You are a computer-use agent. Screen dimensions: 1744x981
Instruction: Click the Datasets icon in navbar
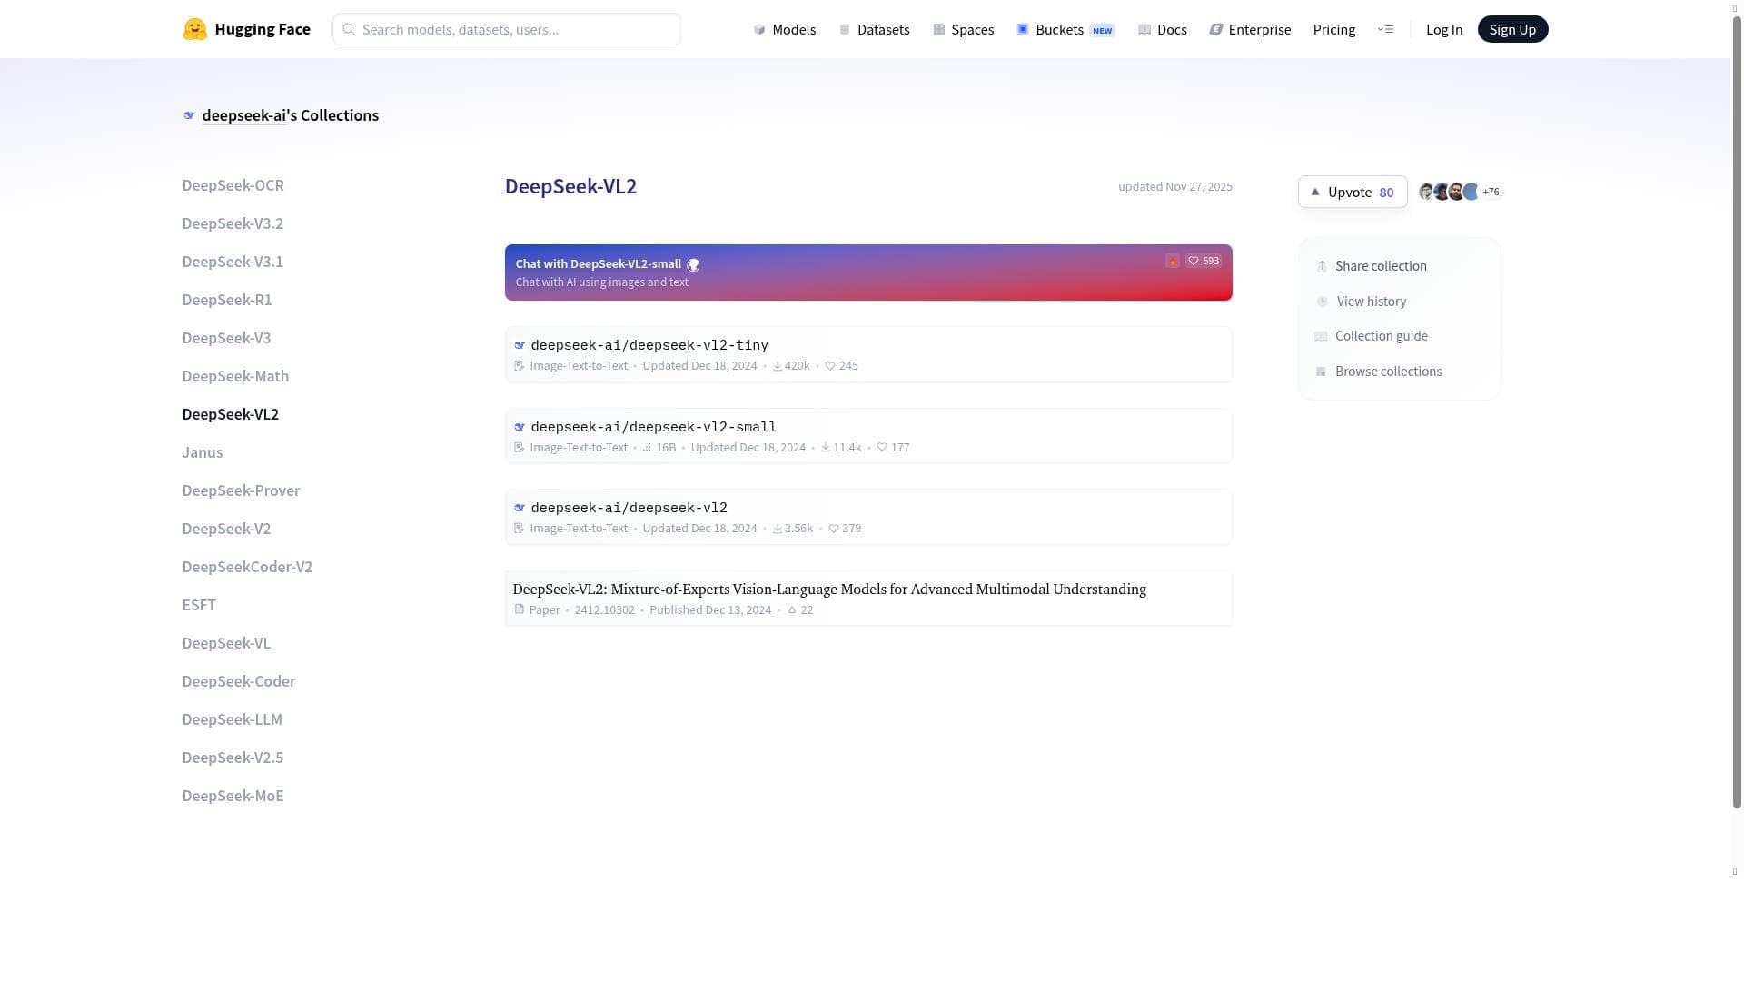tap(845, 30)
